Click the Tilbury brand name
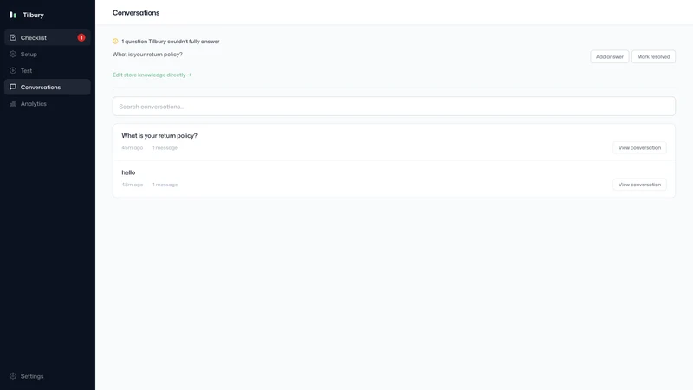Image resolution: width=693 pixels, height=390 pixels. pos(33,15)
